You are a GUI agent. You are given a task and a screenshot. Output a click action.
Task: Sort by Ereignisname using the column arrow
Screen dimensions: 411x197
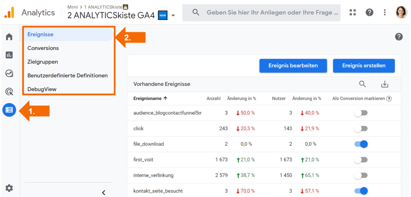pyautogui.click(x=166, y=98)
